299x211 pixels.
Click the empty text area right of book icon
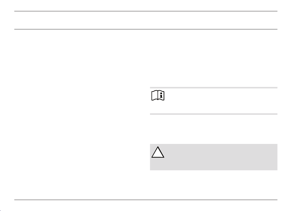221,101
